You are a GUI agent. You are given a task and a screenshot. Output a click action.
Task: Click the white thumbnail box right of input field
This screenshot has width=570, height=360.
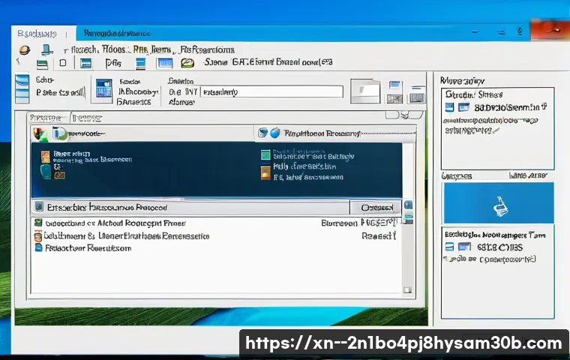(366, 91)
